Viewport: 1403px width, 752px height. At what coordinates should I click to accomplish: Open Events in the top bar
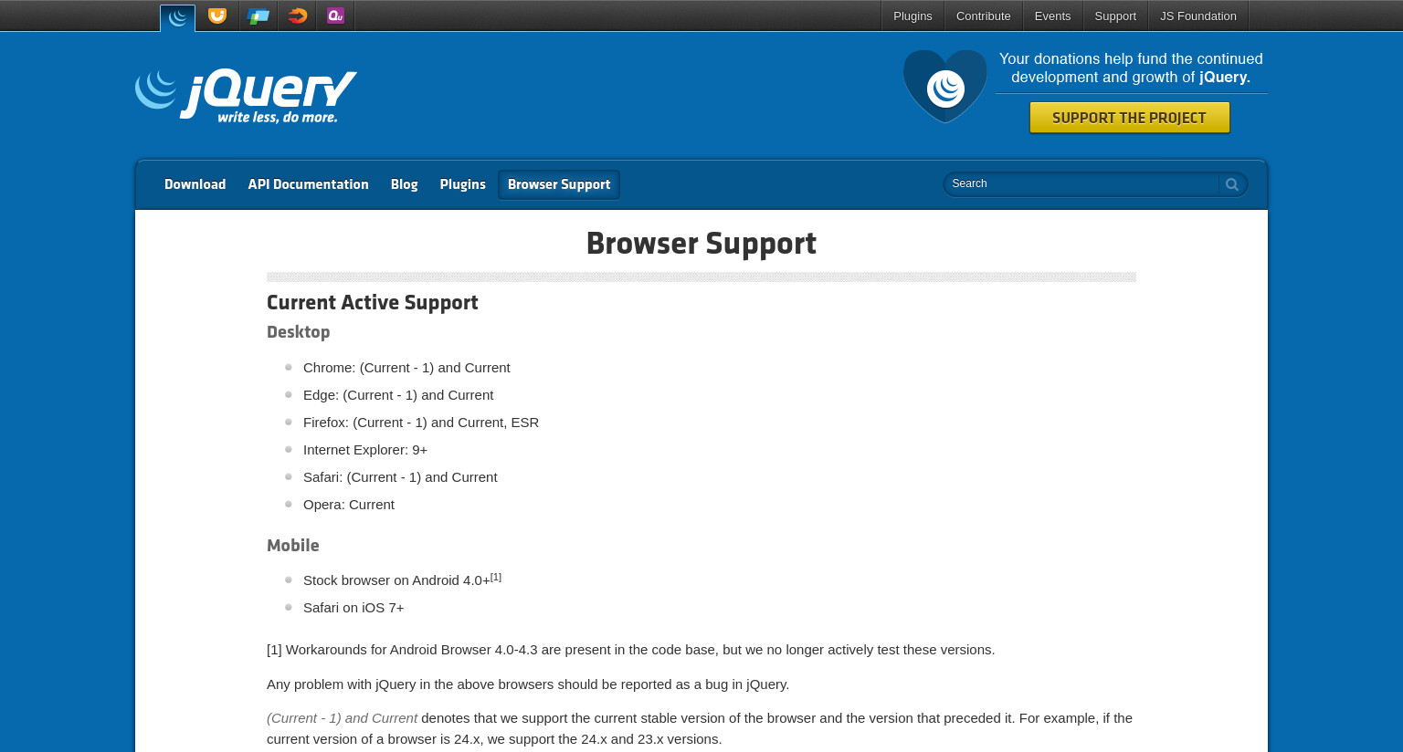1052,16
